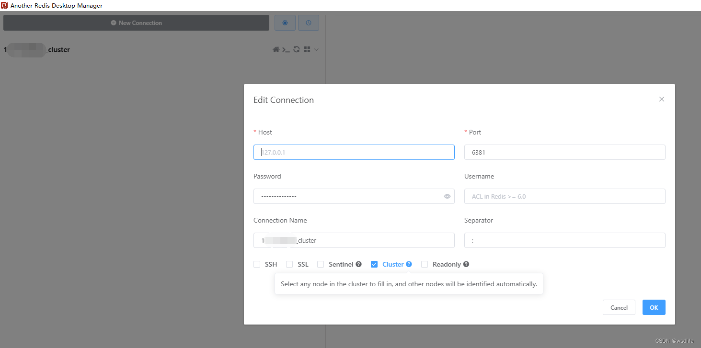
Task: Click the New Connection button
Action: (x=136, y=22)
